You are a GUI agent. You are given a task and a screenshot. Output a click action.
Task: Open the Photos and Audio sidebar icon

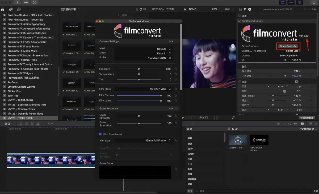pyautogui.click(x=10, y=9)
